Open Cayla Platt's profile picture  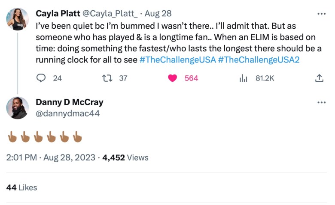click(x=17, y=19)
